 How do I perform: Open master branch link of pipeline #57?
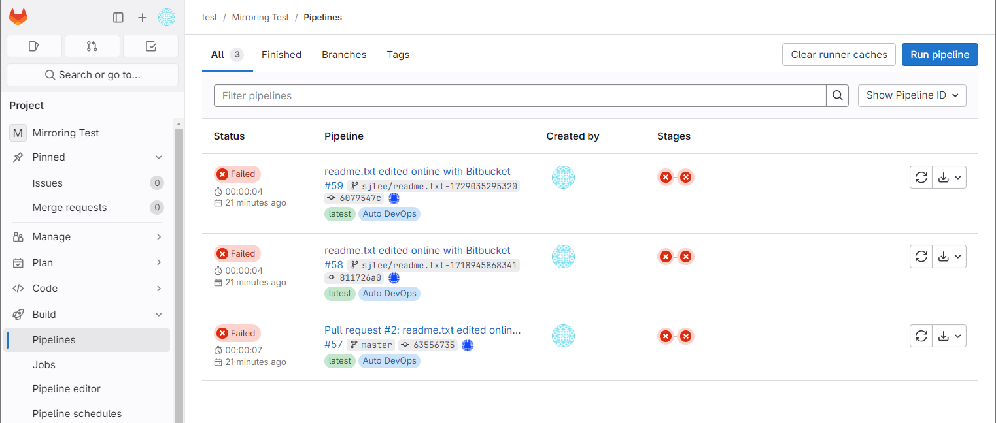(377, 345)
